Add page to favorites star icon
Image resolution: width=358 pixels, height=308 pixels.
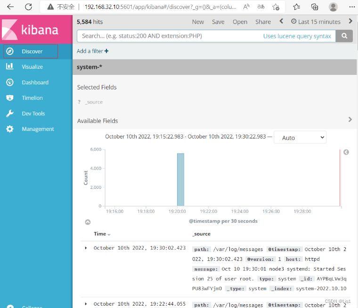pos(276,7)
